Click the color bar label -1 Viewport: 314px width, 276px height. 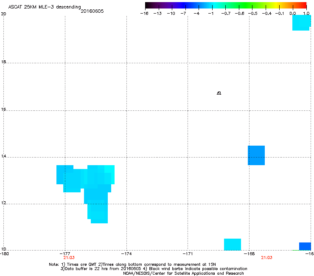(x=210, y=14)
